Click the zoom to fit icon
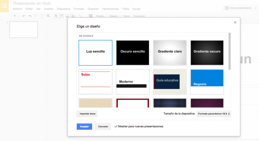Screen dimensions: 259x141 (42, 16)
